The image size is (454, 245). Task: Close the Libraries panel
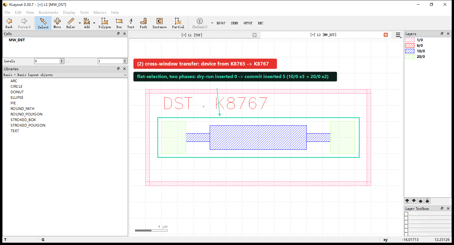(124, 69)
